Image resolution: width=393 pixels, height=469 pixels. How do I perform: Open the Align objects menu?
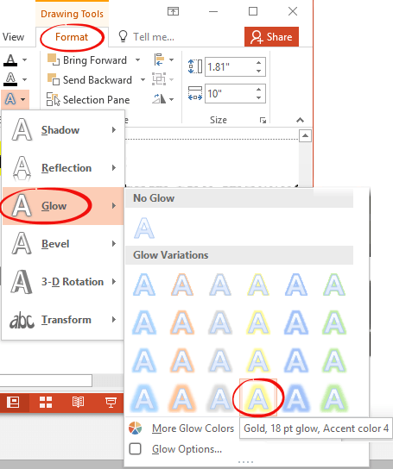[163, 59]
